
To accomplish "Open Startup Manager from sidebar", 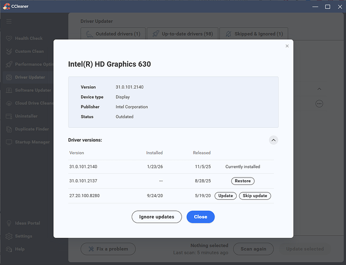I will coord(32,142).
